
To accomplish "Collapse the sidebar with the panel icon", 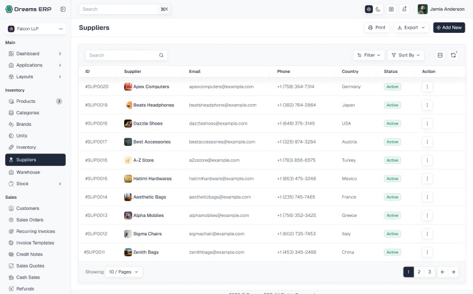I will click(x=63, y=9).
